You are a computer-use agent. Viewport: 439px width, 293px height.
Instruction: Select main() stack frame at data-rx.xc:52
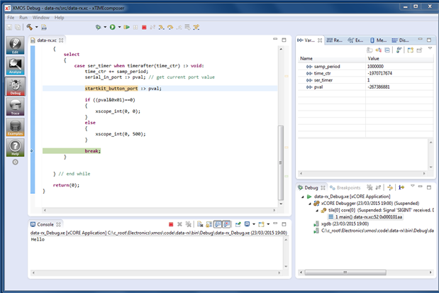tap(365, 216)
